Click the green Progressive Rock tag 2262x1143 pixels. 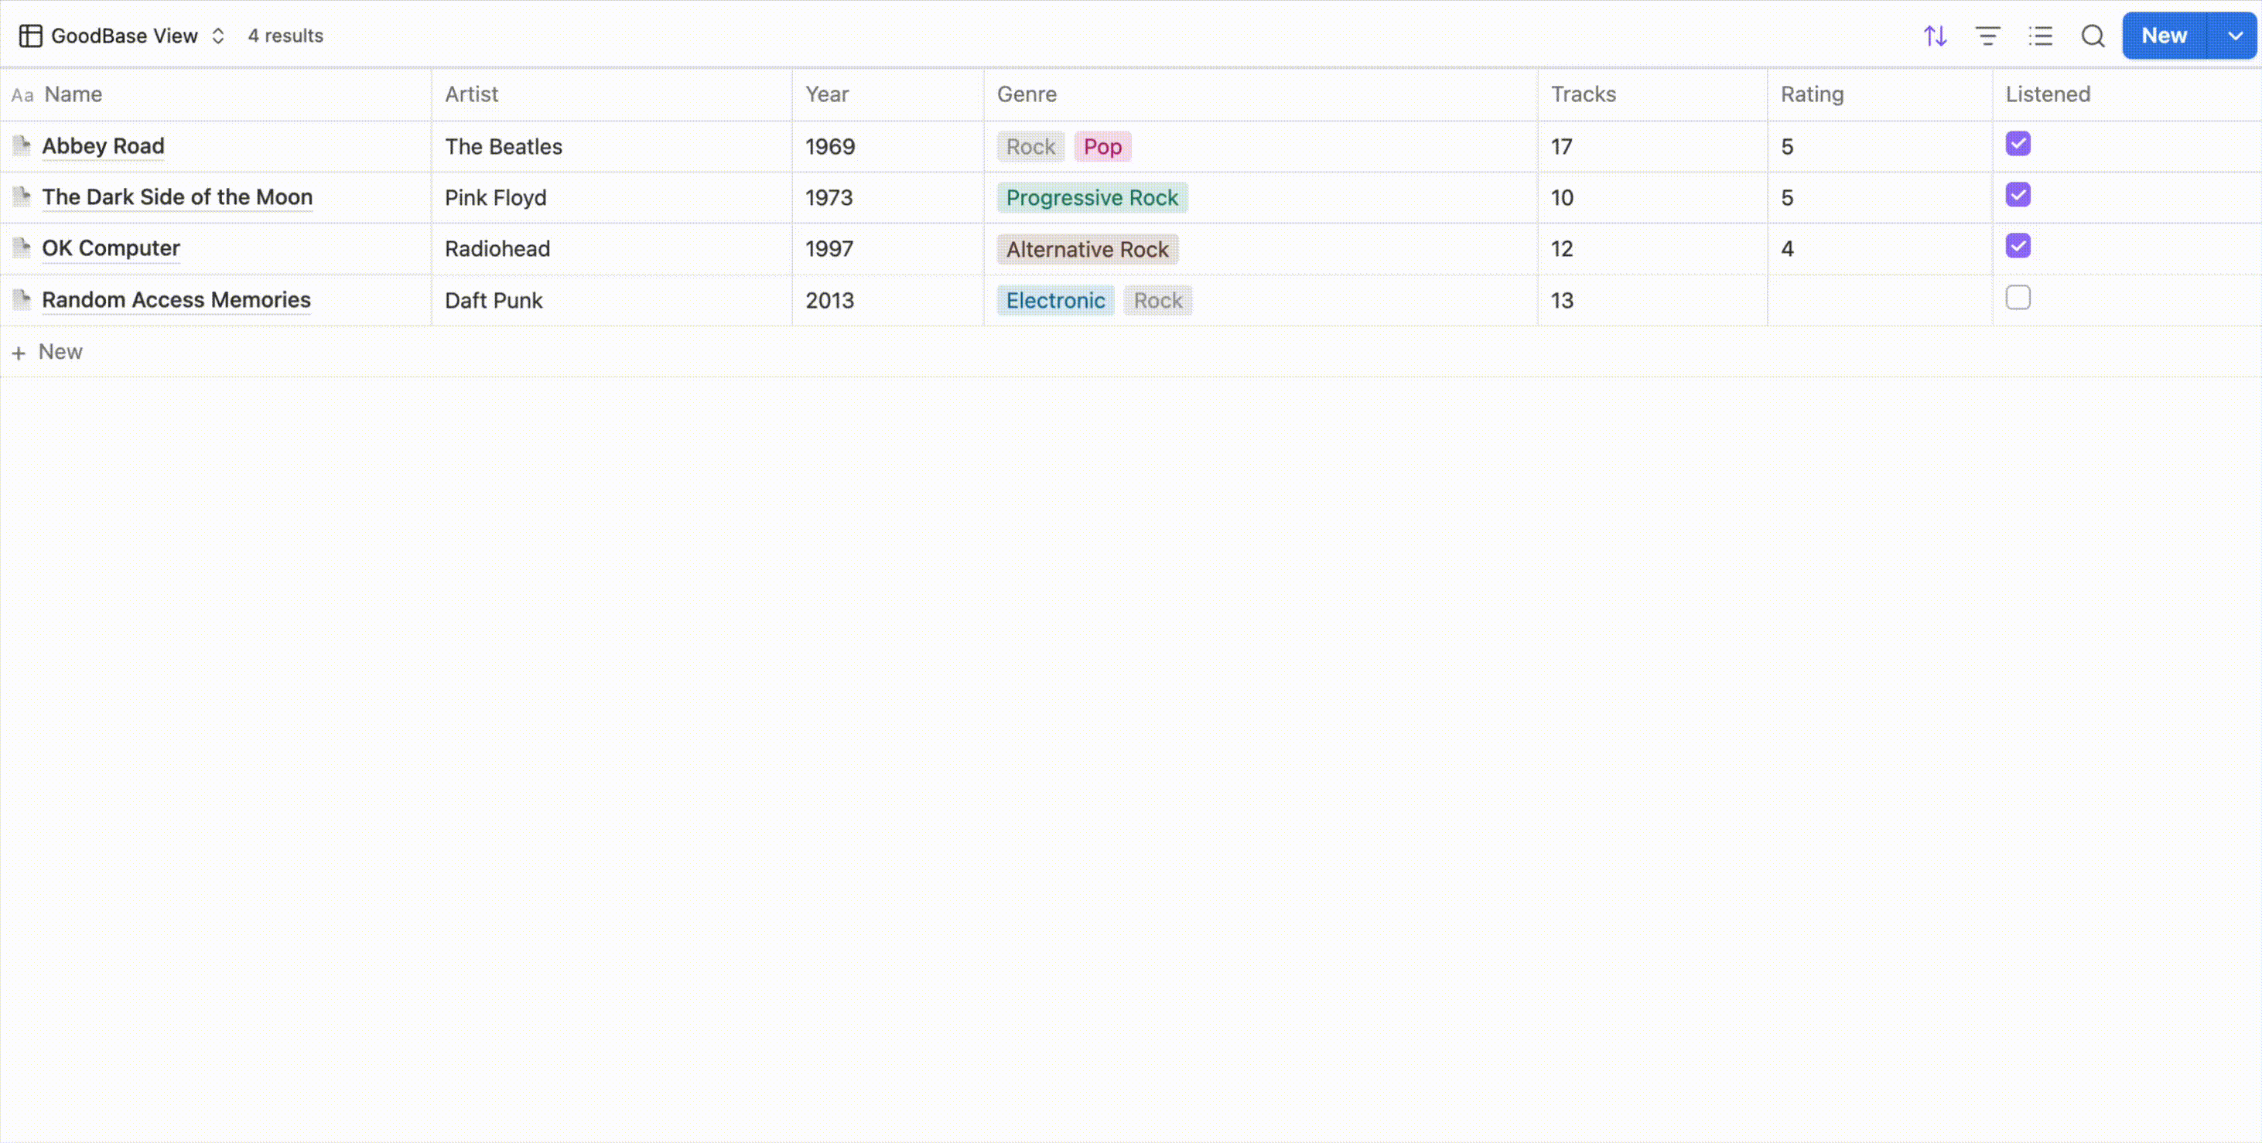(x=1092, y=197)
